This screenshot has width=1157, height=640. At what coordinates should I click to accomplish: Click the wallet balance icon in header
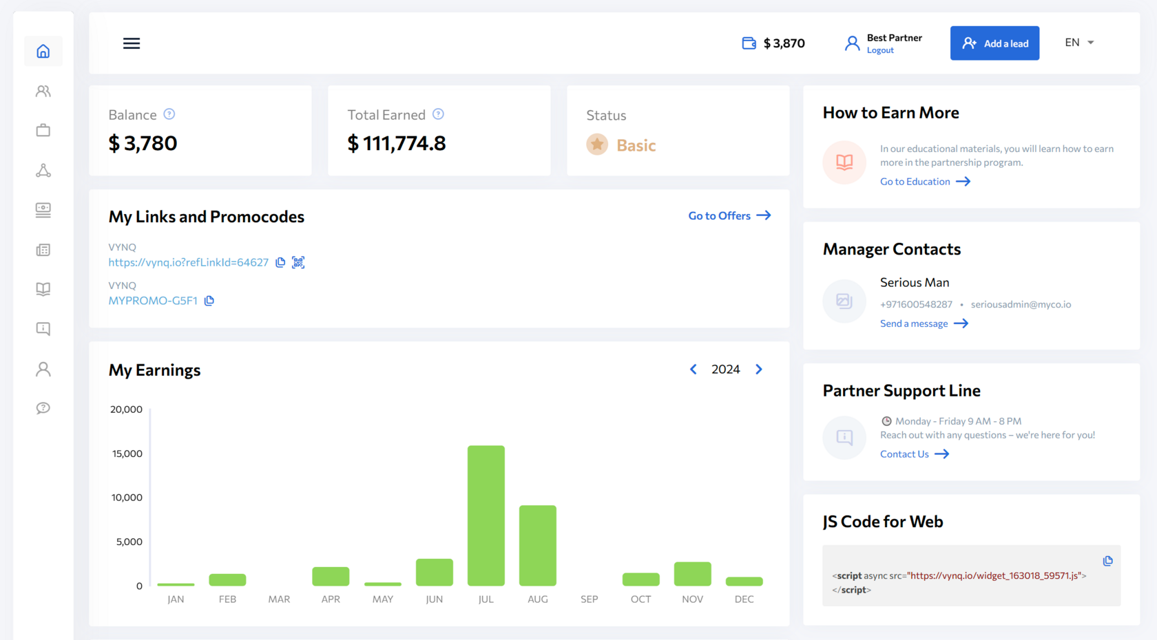[x=749, y=43]
